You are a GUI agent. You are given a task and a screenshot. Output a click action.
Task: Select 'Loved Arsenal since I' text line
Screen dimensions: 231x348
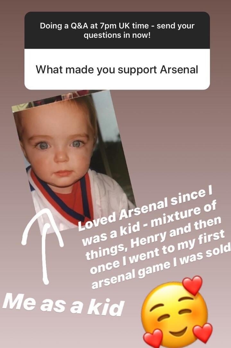pos(144,207)
